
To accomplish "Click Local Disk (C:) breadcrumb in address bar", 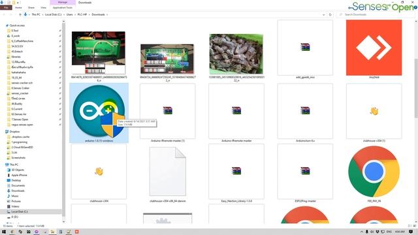I will click(53, 14).
